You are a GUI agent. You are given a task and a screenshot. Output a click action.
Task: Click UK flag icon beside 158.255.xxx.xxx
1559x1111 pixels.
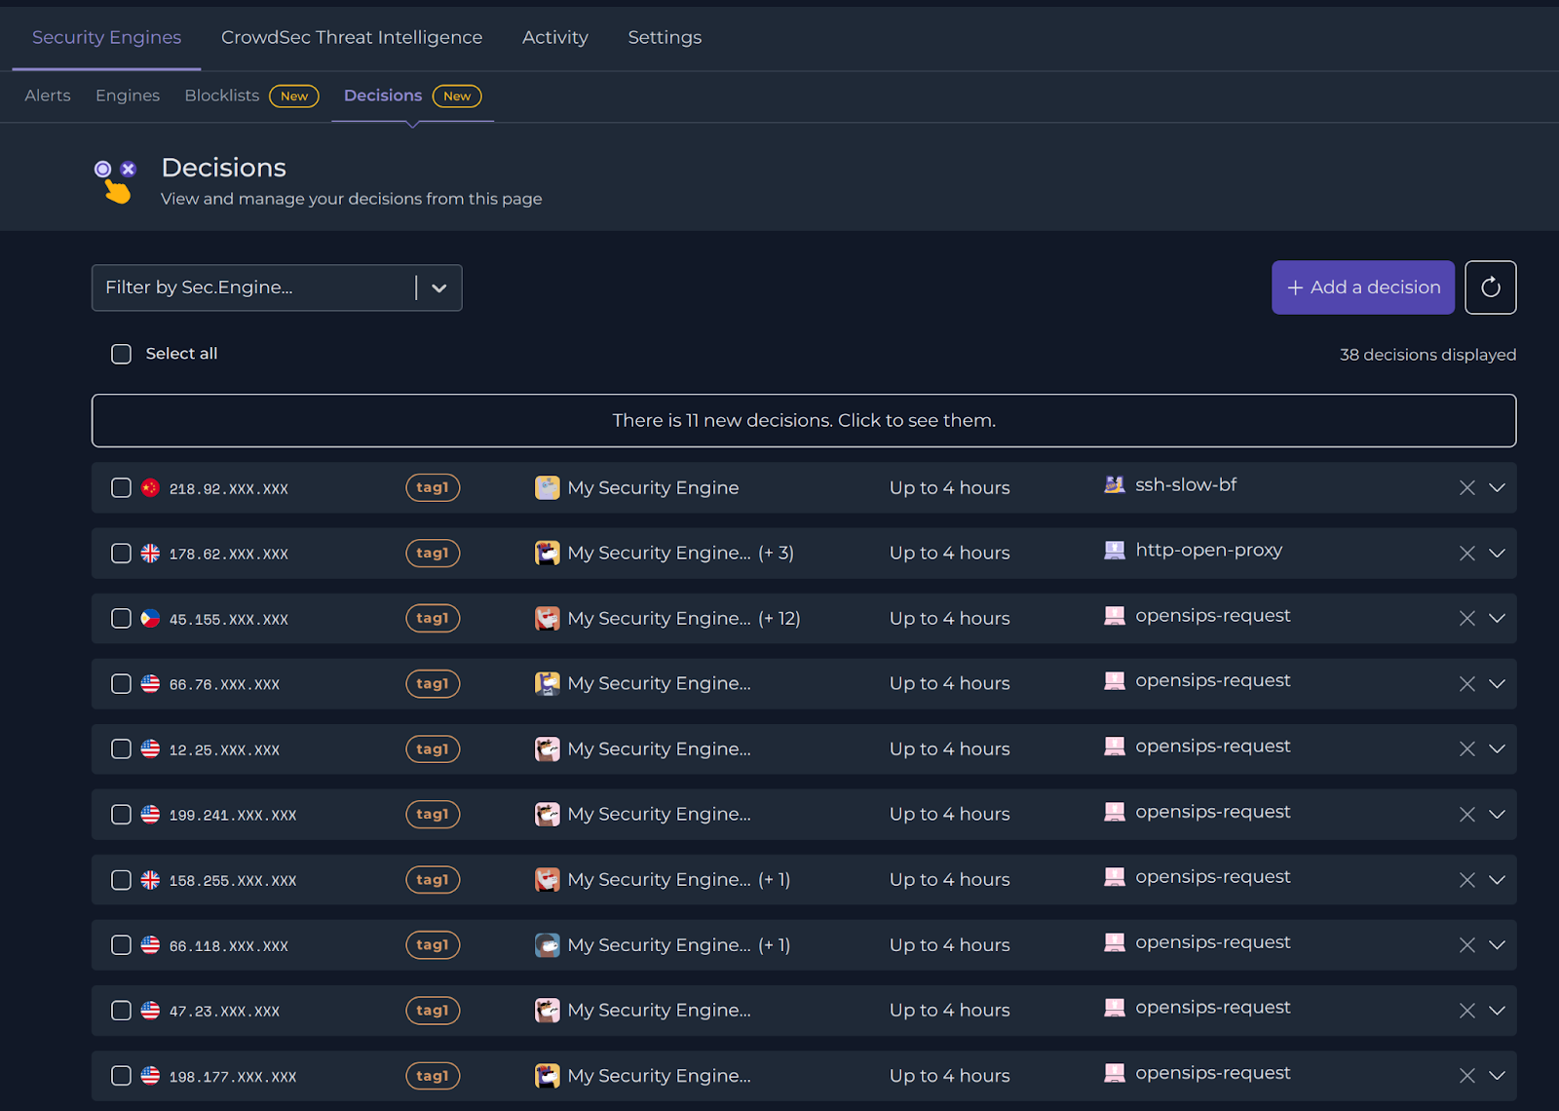[x=150, y=880]
